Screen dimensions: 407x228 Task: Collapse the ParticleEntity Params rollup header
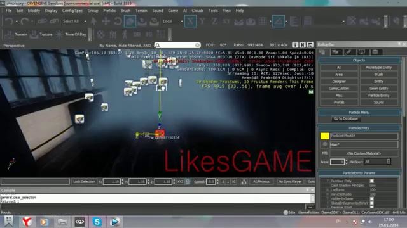pyautogui.click(x=359, y=173)
